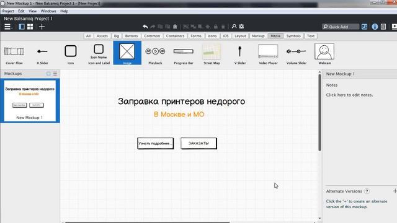397x223 pixels.
Task: Open the View menu
Action: point(32,11)
